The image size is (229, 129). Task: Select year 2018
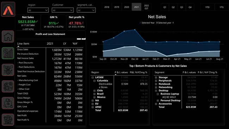click(x=107, y=7)
